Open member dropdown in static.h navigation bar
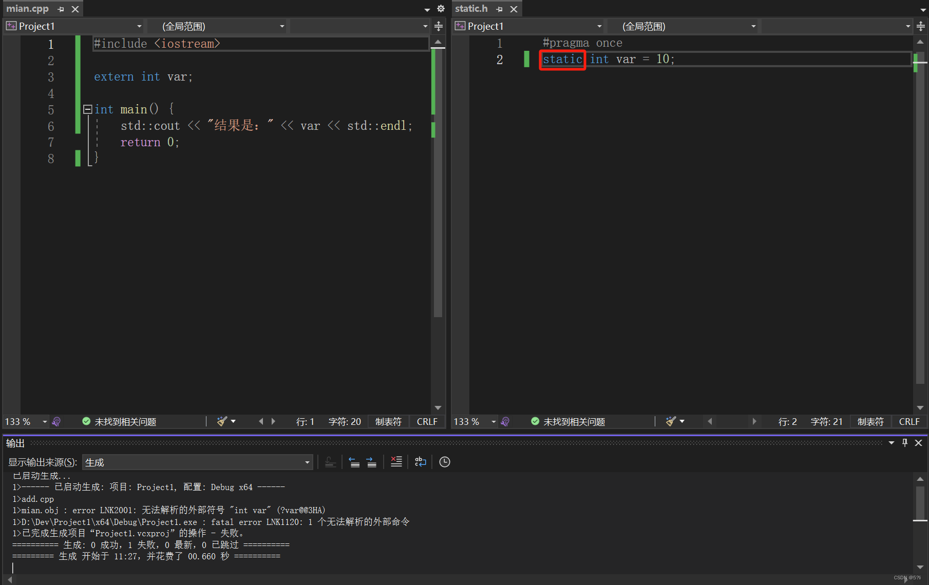Viewport: 929px width, 585px height. [837, 26]
